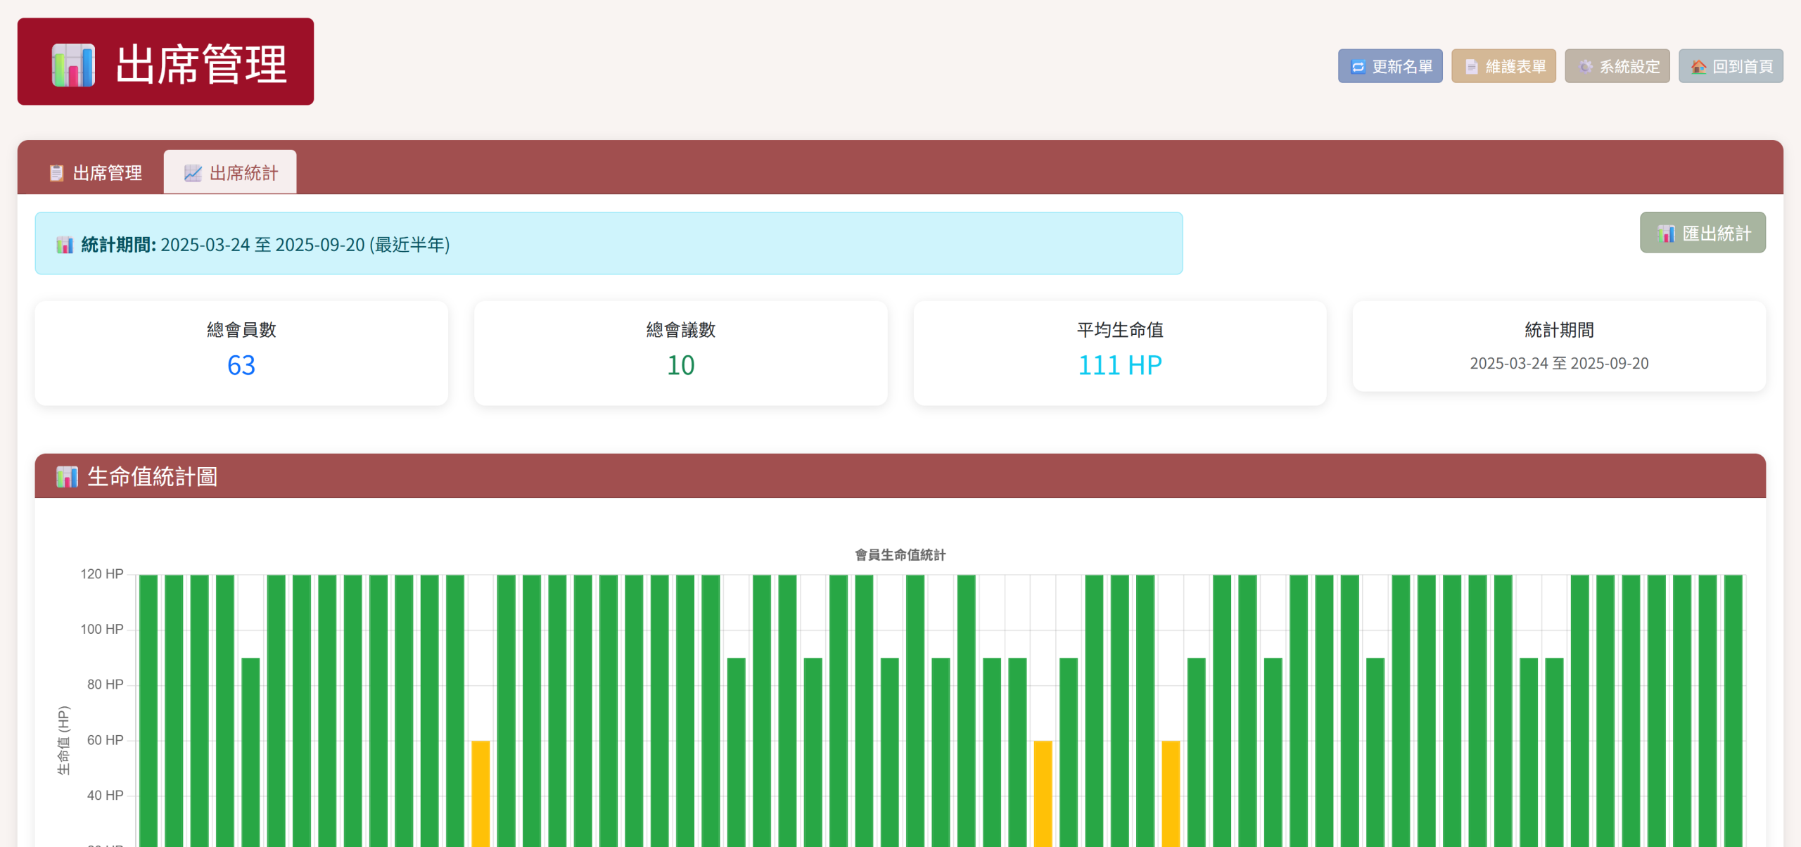Click the chart icon on 匯出統計 button
This screenshot has height=847, width=1801.
(1665, 234)
